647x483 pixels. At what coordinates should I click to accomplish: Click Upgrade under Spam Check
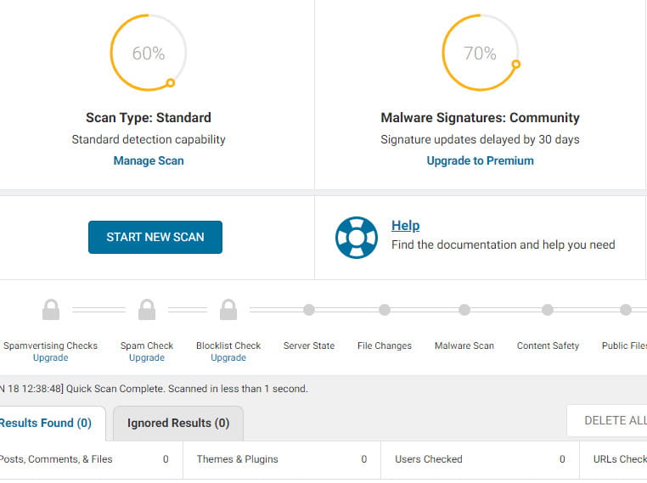pos(147,358)
